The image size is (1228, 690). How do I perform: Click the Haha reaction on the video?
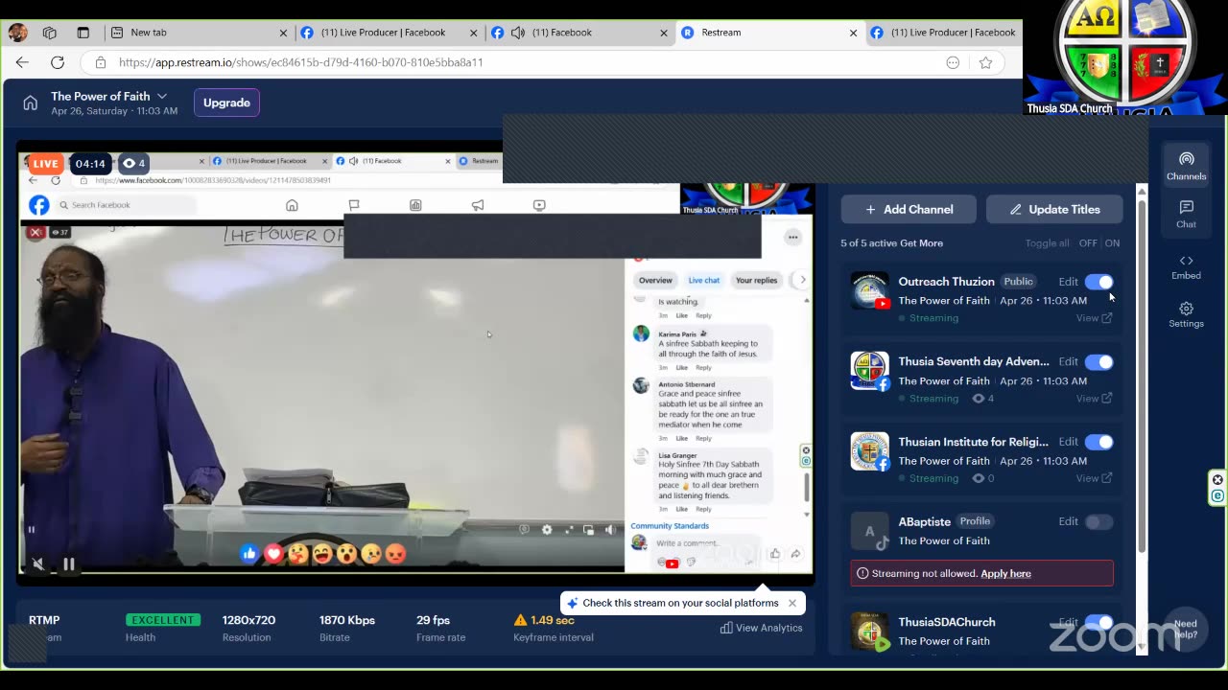[322, 554]
